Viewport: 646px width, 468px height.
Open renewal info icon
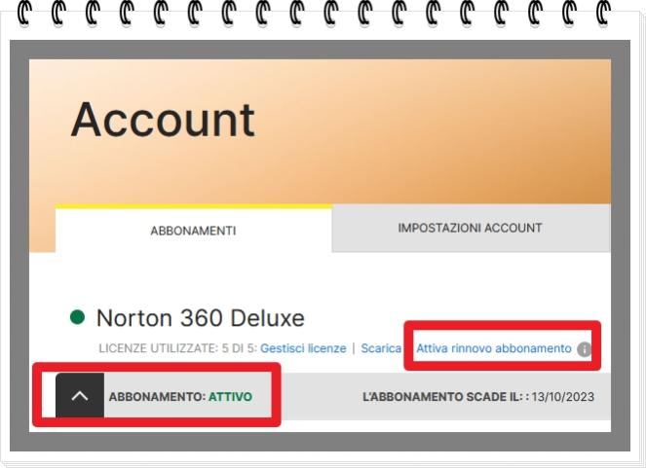[584, 349]
